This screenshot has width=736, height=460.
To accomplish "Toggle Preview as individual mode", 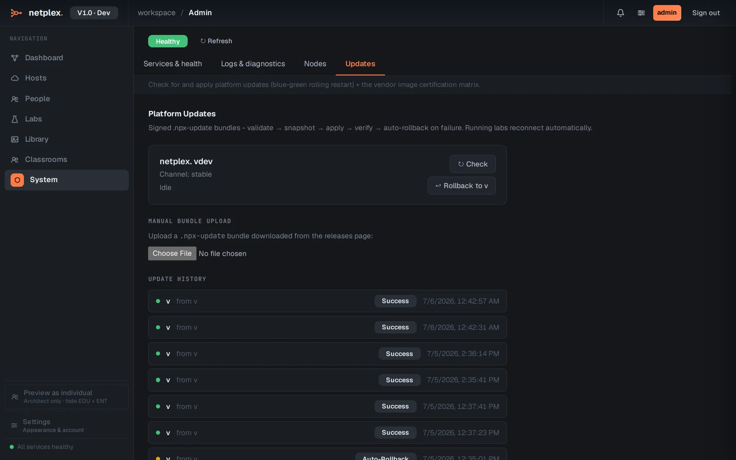I will tap(67, 397).
